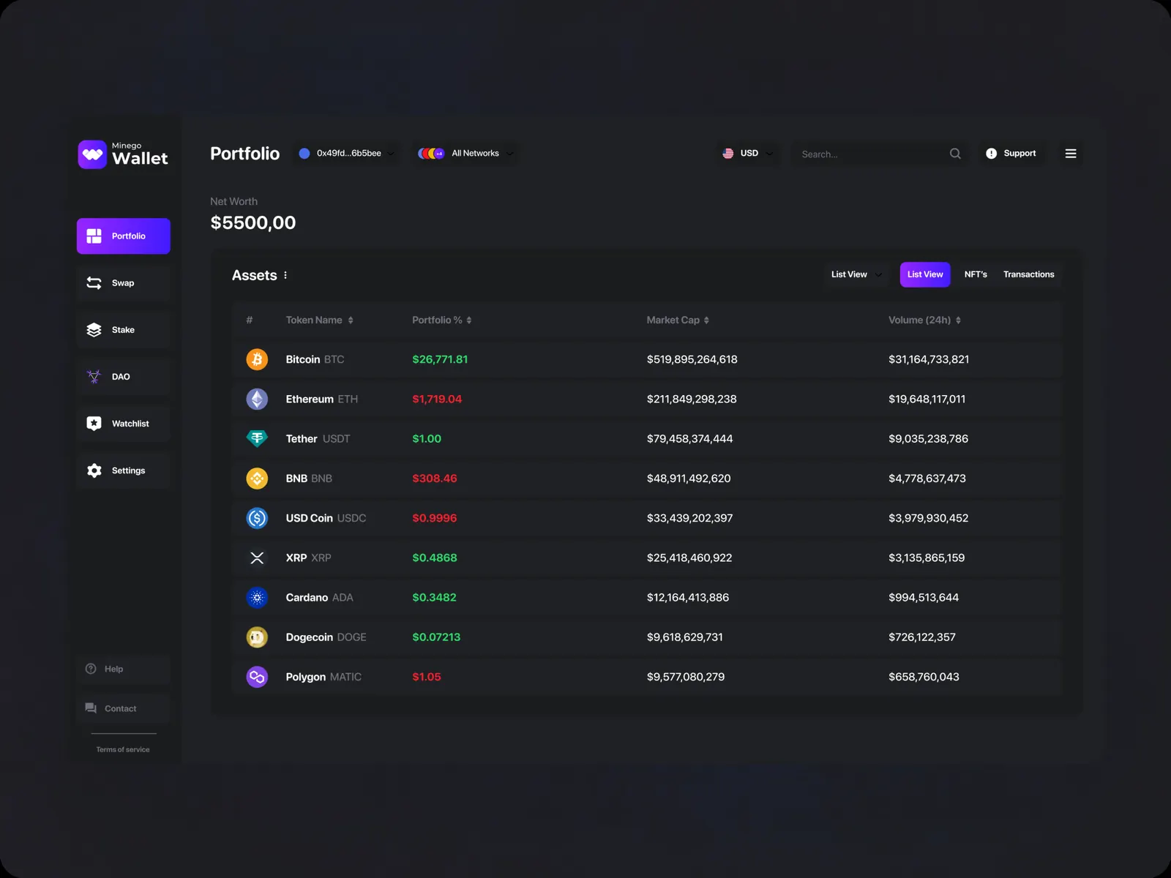Viewport: 1171px width, 878px height.
Task: Open the Stake sidebar item
Action: tap(124, 330)
